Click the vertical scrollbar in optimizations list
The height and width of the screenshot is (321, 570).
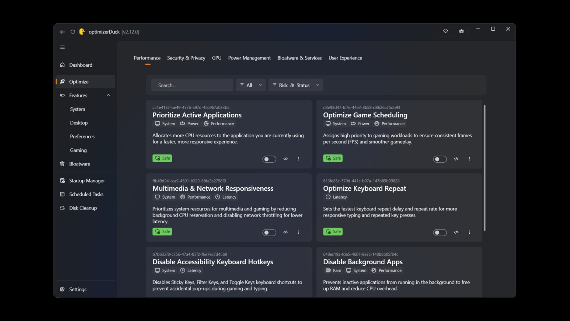tap(484, 168)
